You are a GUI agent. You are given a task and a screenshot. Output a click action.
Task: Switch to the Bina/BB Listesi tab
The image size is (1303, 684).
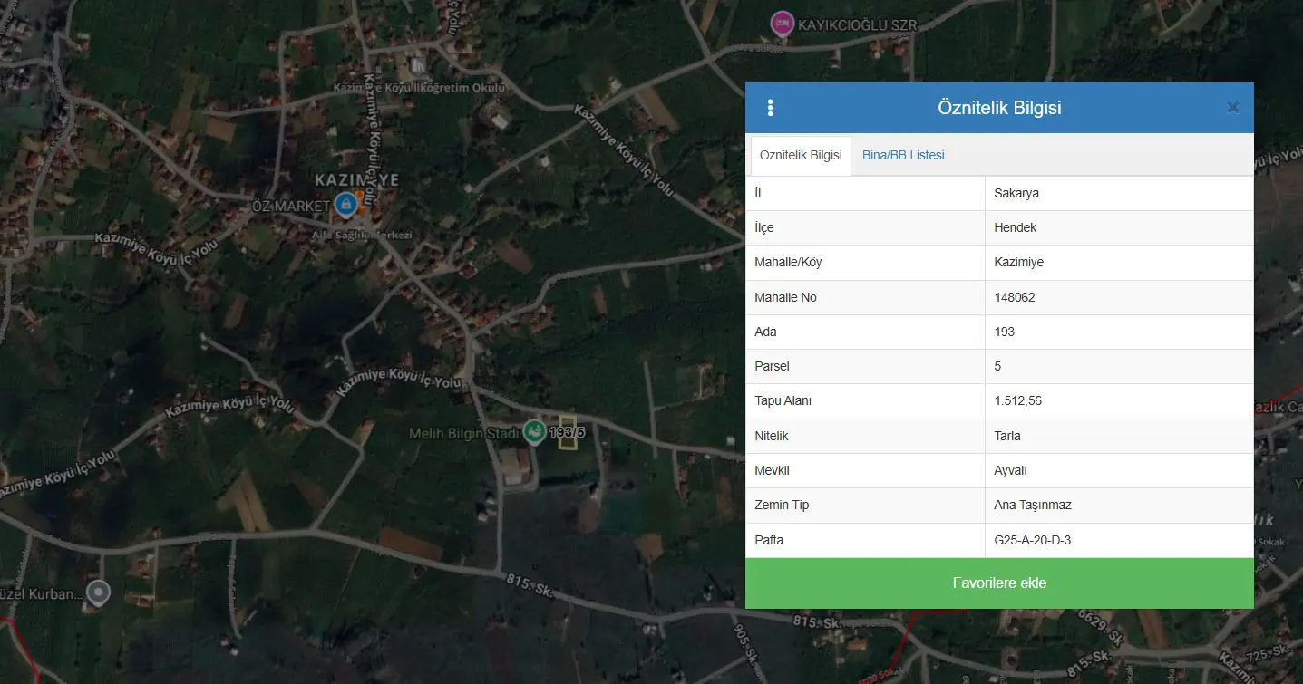[x=903, y=155]
